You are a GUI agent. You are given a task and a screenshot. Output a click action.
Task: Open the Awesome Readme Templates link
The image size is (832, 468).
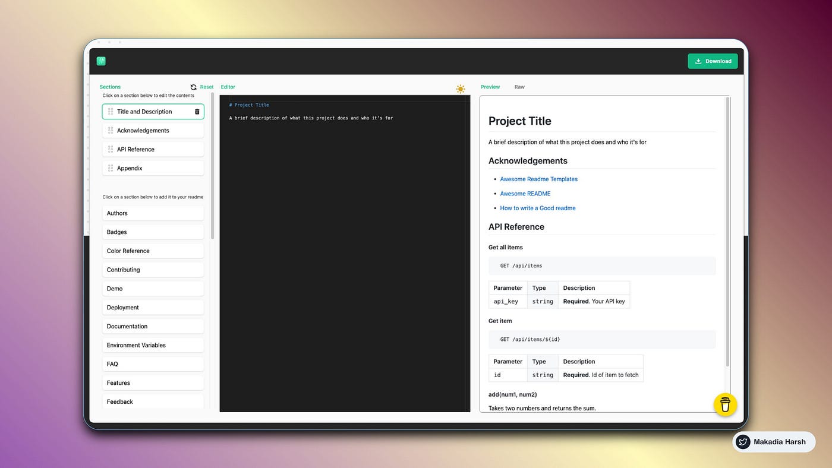pos(538,179)
